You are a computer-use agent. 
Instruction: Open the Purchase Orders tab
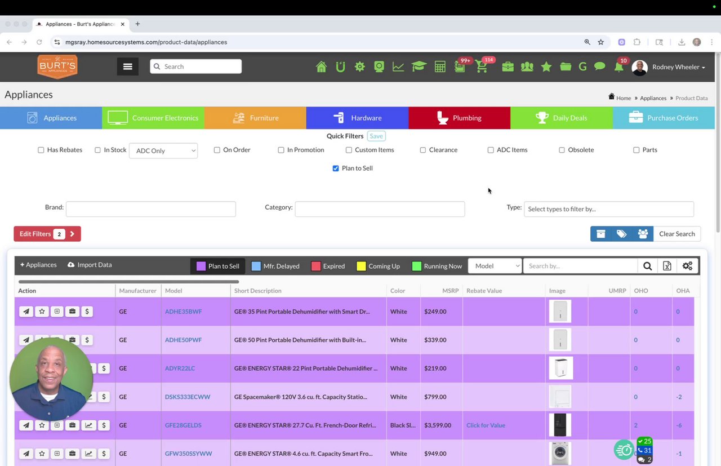tap(663, 118)
